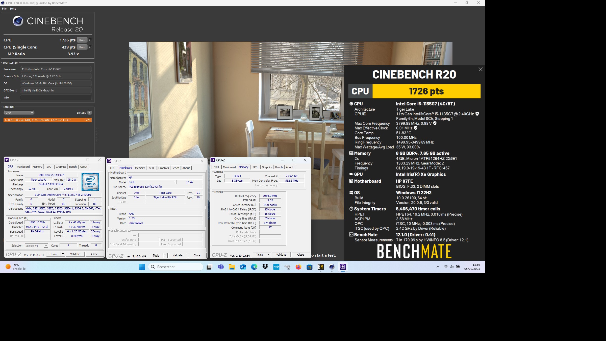Click the left panel splitter handle

click(96, 136)
